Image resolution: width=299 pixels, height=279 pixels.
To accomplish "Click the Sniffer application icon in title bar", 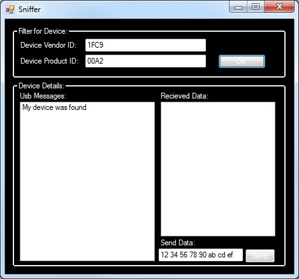I will (10, 10).
